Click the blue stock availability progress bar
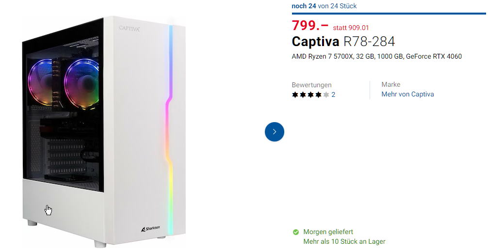The width and height of the screenshot is (488, 252). [388, 14]
